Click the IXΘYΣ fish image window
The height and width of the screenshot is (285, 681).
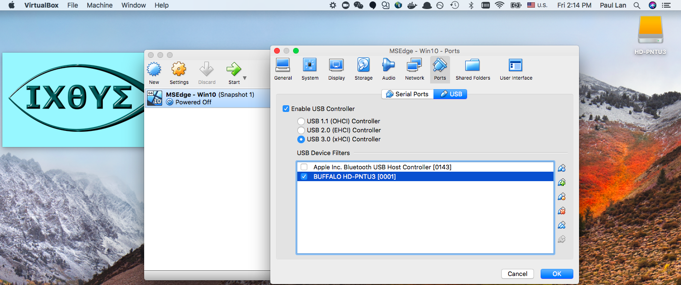point(74,100)
